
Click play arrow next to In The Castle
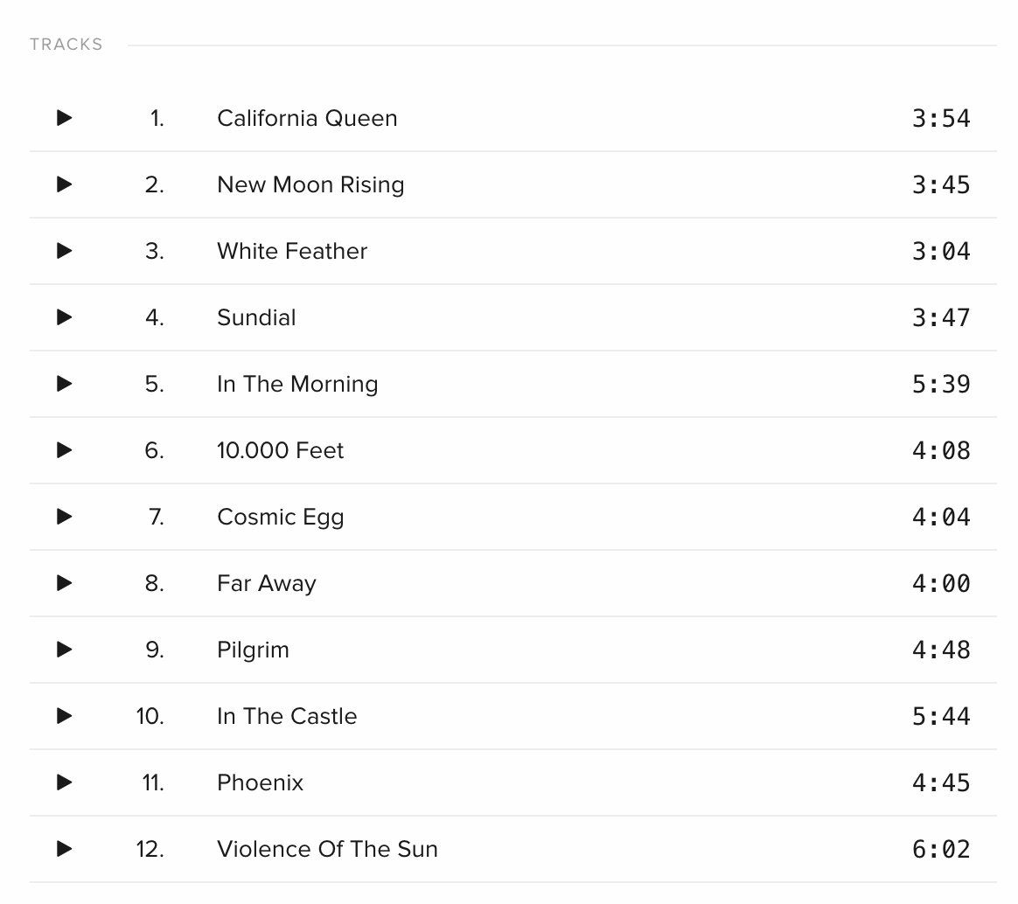tap(64, 716)
